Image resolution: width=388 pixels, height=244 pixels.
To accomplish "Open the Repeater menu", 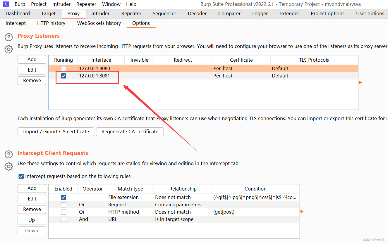I will [86, 4].
